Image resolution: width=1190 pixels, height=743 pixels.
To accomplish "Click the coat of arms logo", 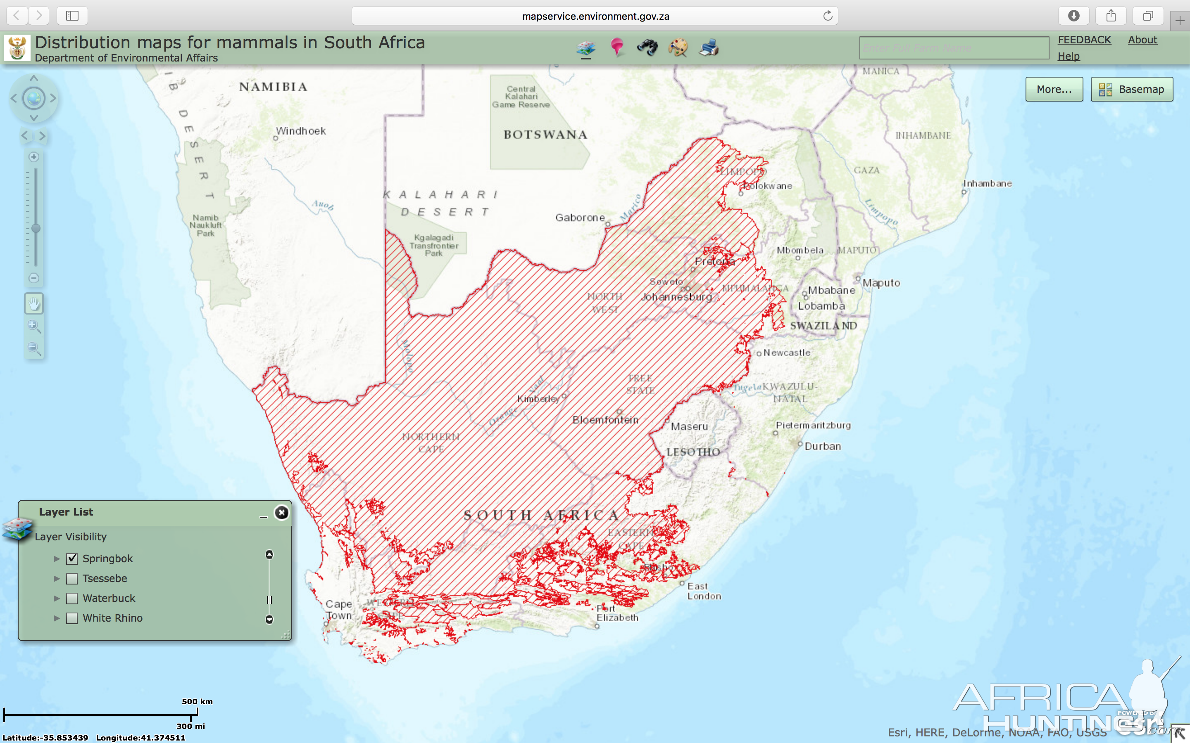I will pyautogui.click(x=18, y=47).
